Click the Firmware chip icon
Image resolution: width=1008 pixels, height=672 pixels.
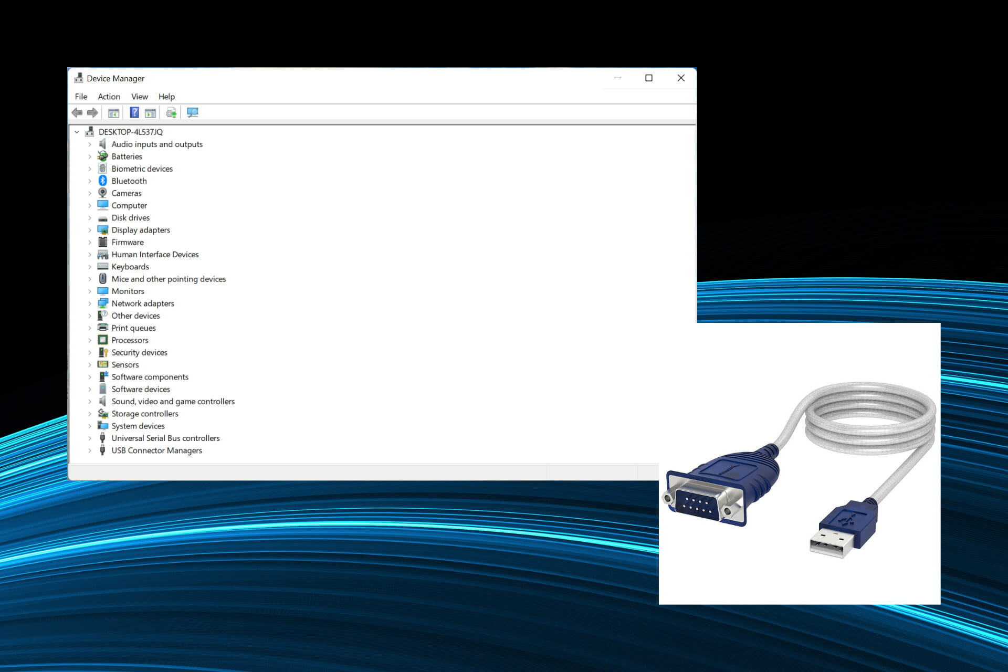[x=103, y=242]
